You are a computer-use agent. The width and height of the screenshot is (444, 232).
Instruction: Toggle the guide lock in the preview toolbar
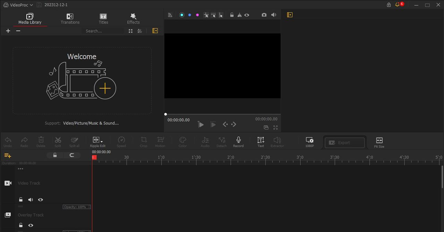coord(232,15)
